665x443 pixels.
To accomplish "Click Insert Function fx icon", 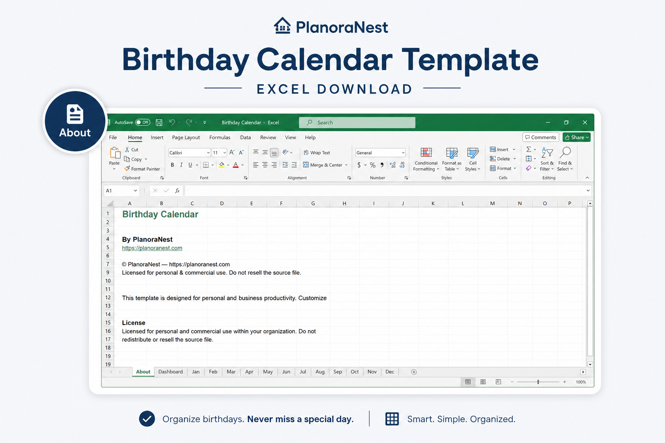I will click(178, 190).
